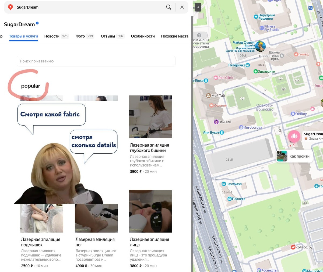The width and height of the screenshot is (323, 272).
Task: Go to the Особенности tab
Action: 143,36
